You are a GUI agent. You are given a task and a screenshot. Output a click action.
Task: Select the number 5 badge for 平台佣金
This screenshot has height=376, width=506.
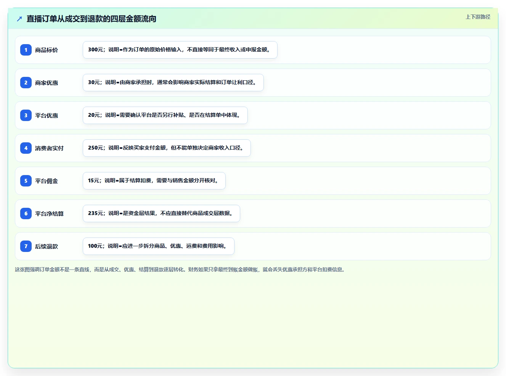[26, 181]
